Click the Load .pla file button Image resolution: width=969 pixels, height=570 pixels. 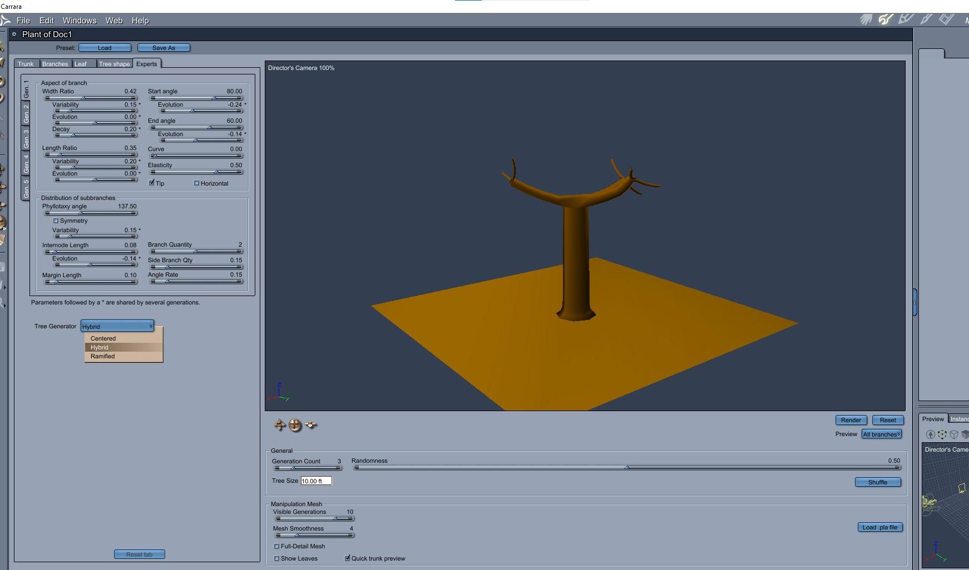tap(880, 527)
